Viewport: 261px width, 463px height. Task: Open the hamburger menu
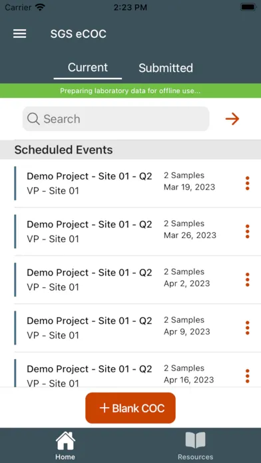click(20, 34)
